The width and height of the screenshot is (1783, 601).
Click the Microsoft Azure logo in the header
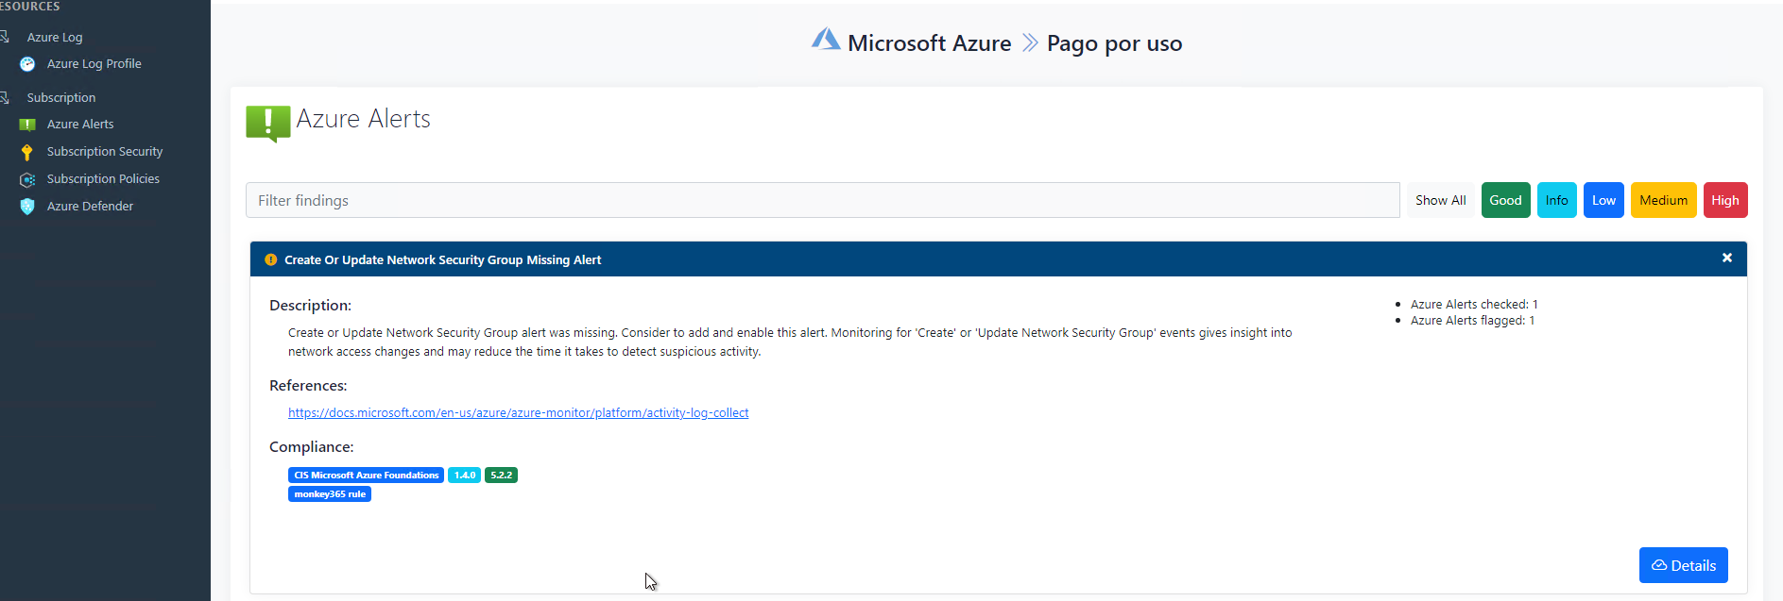825,40
